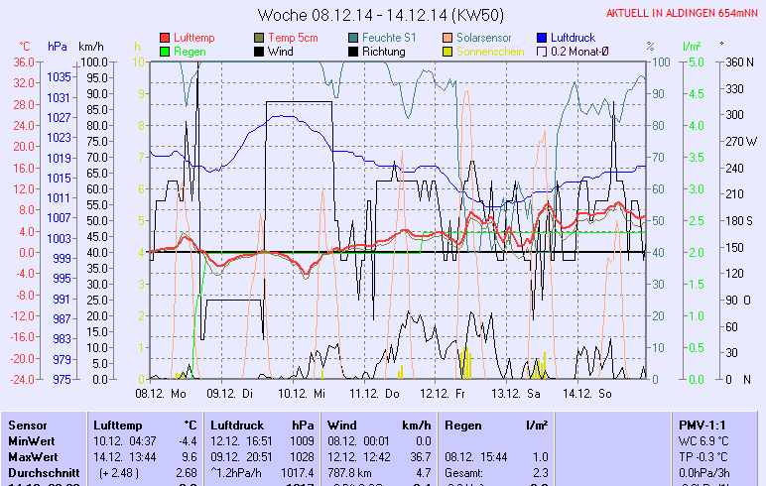Click the orange Solarsensor legend square
The height and width of the screenshot is (486, 766).
(x=448, y=38)
